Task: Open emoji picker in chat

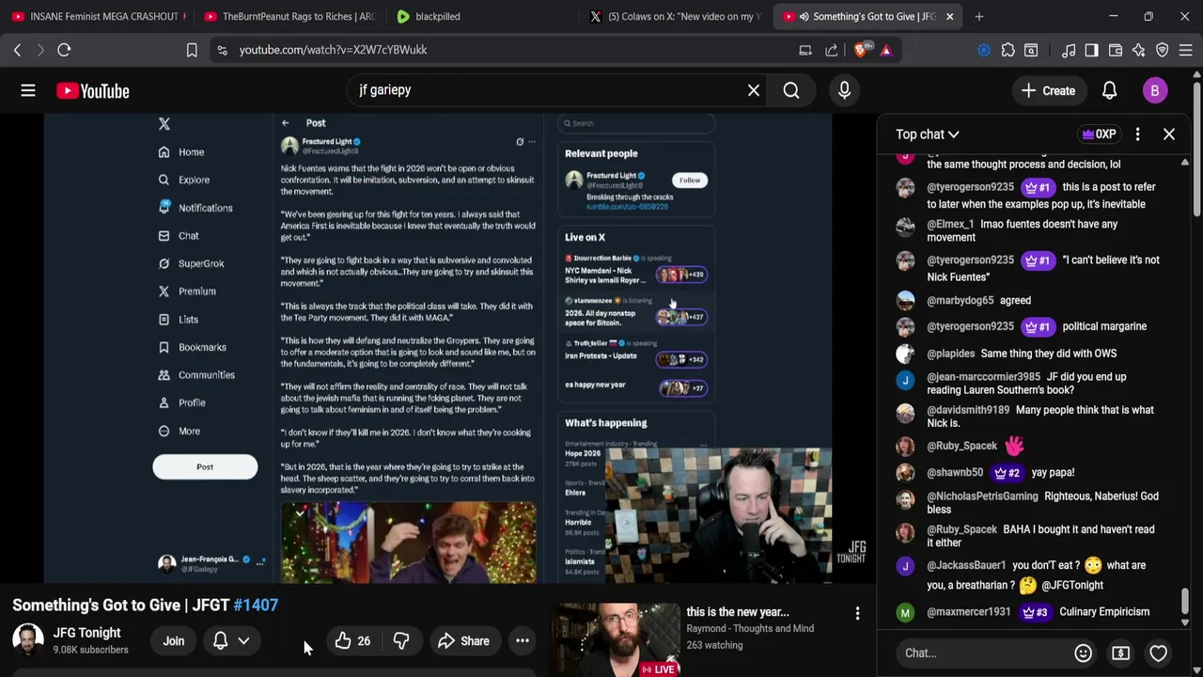Action: [1083, 653]
